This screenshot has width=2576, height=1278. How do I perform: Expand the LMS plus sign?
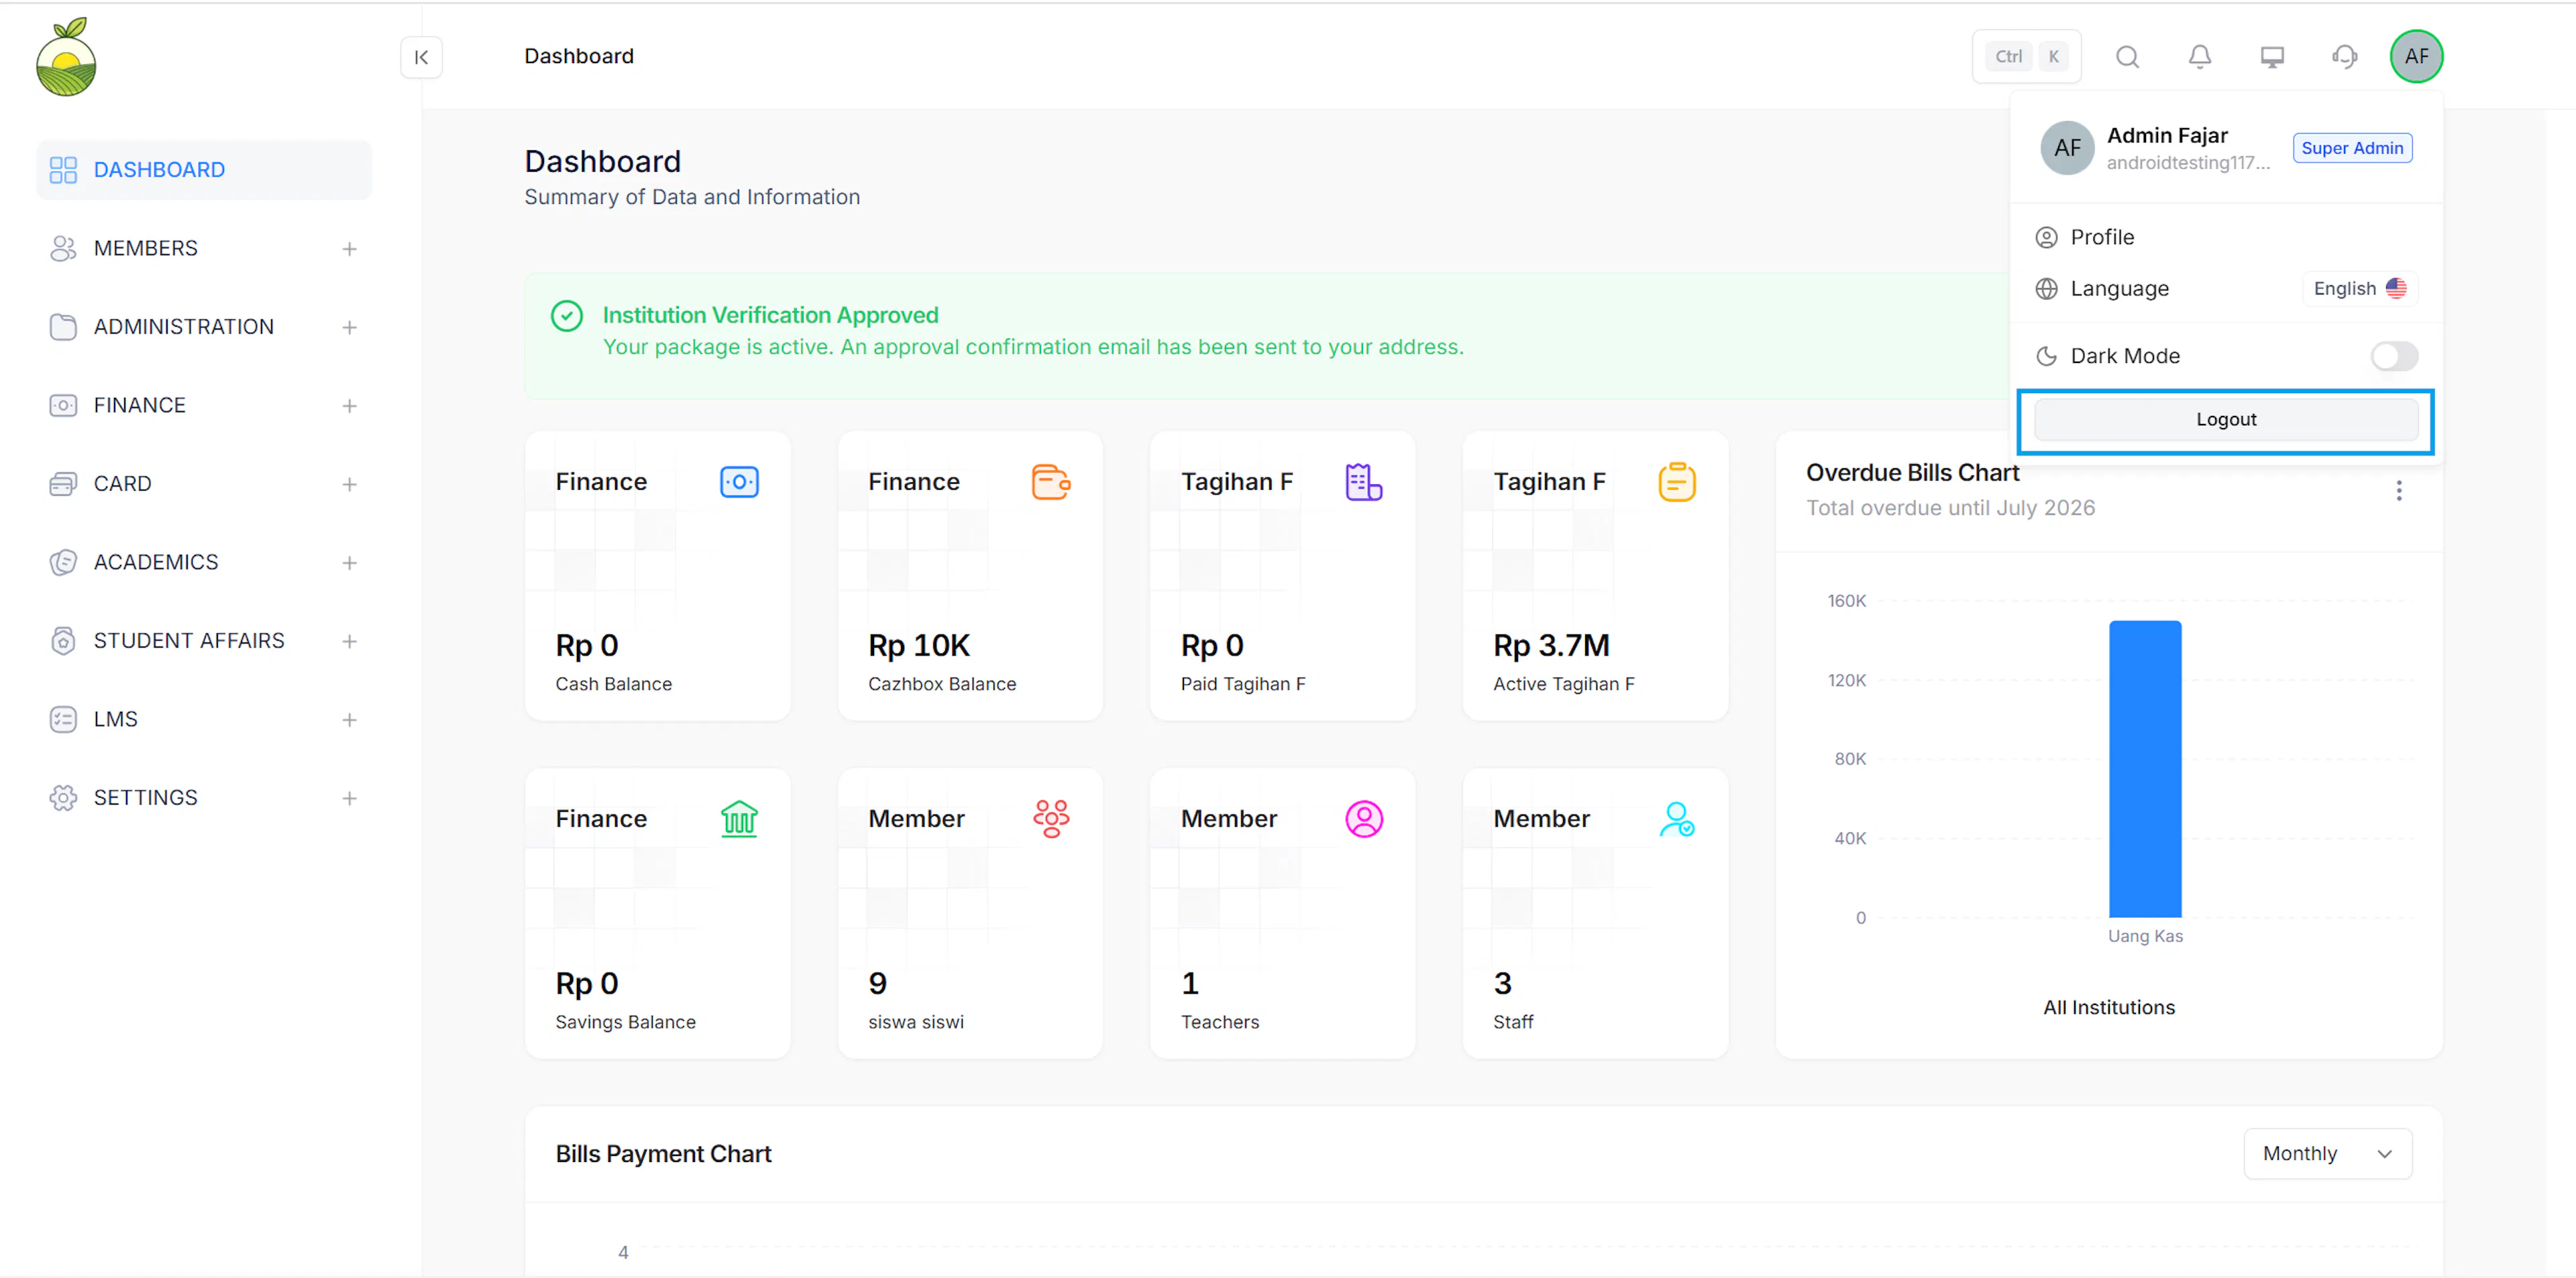[x=349, y=719]
